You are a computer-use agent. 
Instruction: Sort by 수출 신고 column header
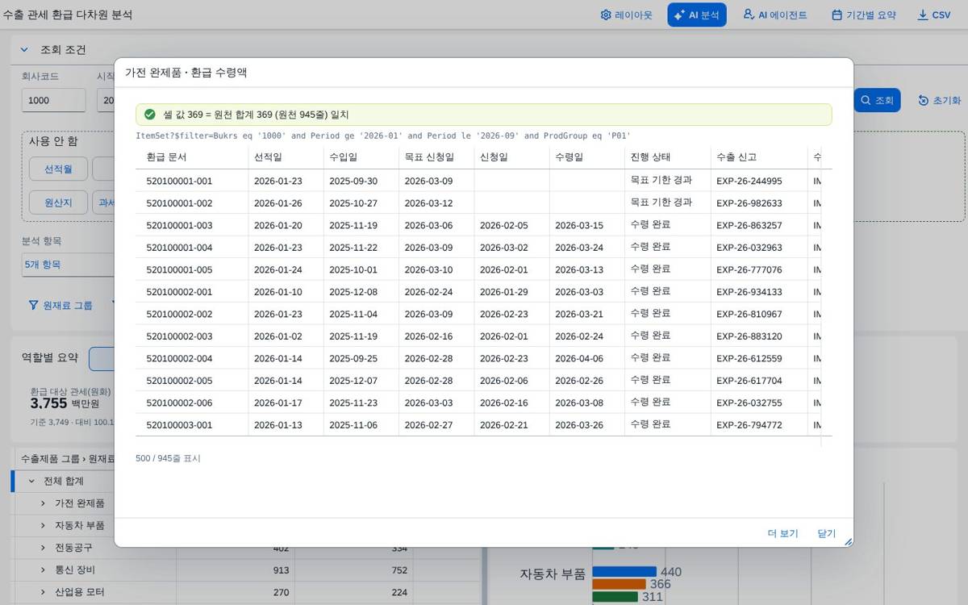pos(759,157)
